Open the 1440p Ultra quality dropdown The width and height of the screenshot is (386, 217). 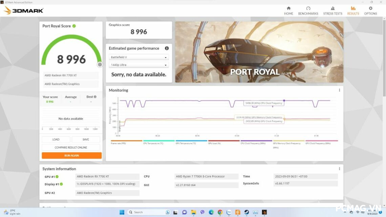[x=139, y=64]
